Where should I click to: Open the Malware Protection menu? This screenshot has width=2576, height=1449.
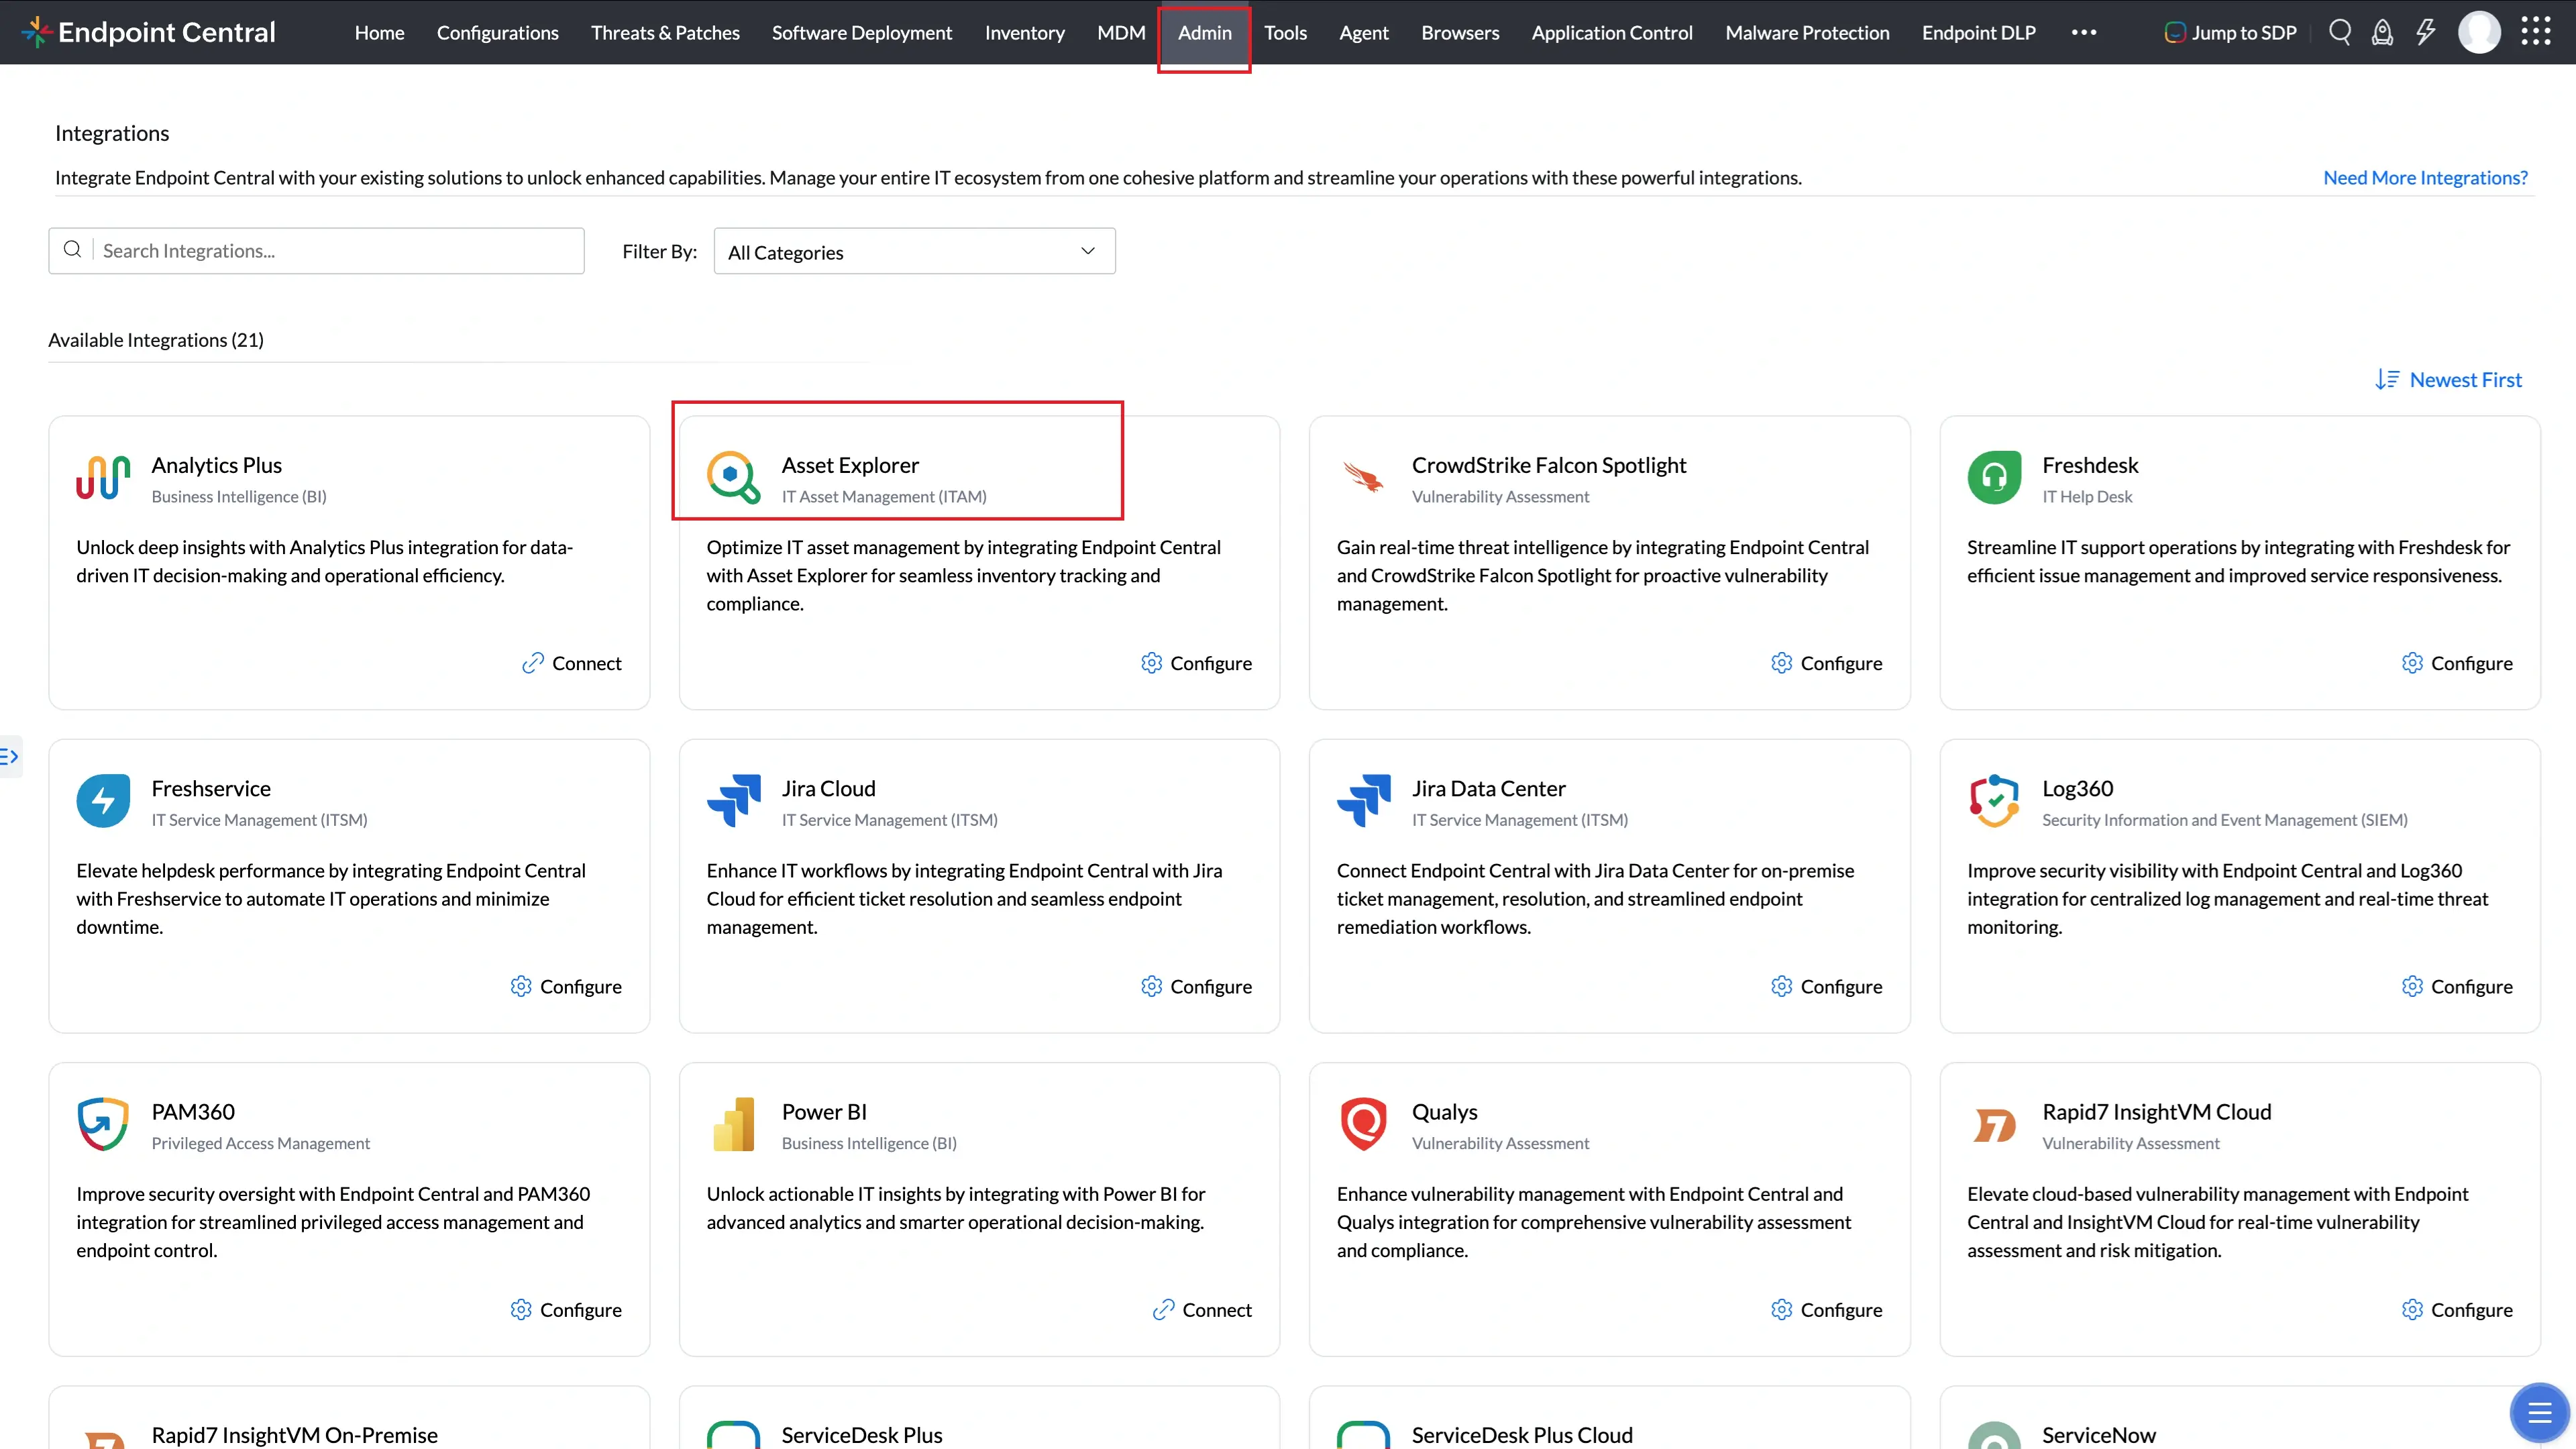tap(1807, 32)
